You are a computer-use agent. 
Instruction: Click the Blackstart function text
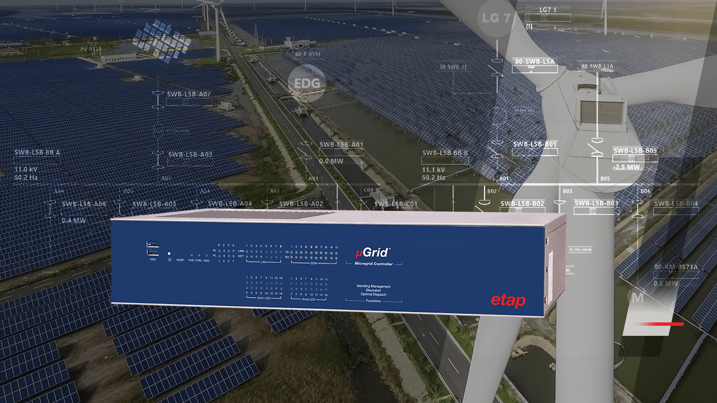pos(374,290)
